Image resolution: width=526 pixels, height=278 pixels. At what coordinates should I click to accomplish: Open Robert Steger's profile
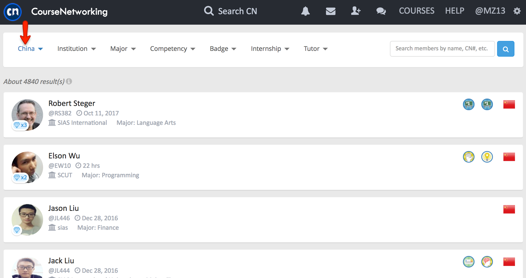pos(72,103)
